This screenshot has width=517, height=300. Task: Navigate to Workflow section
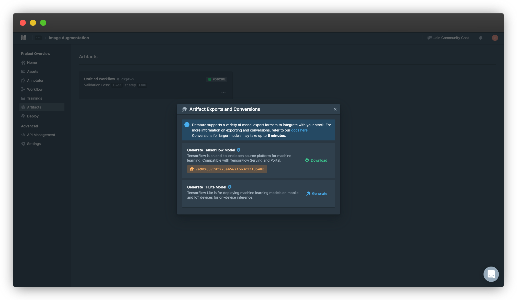pos(35,89)
